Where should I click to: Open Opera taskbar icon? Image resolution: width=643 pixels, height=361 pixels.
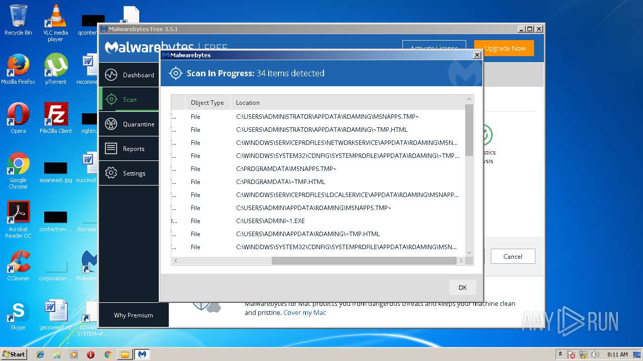coord(90,354)
